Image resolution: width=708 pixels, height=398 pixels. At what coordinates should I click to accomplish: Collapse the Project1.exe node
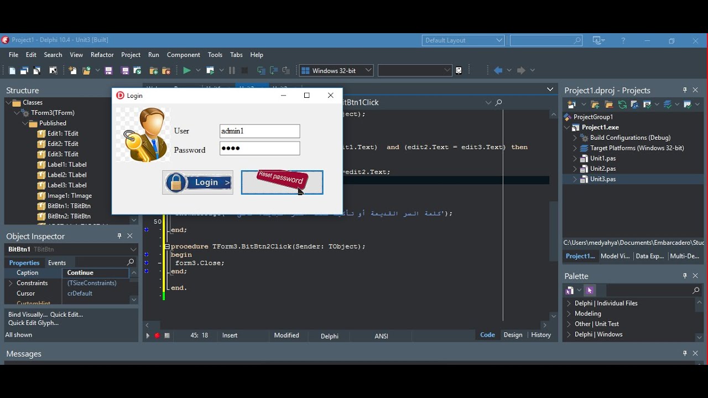(x=568, y=128)
